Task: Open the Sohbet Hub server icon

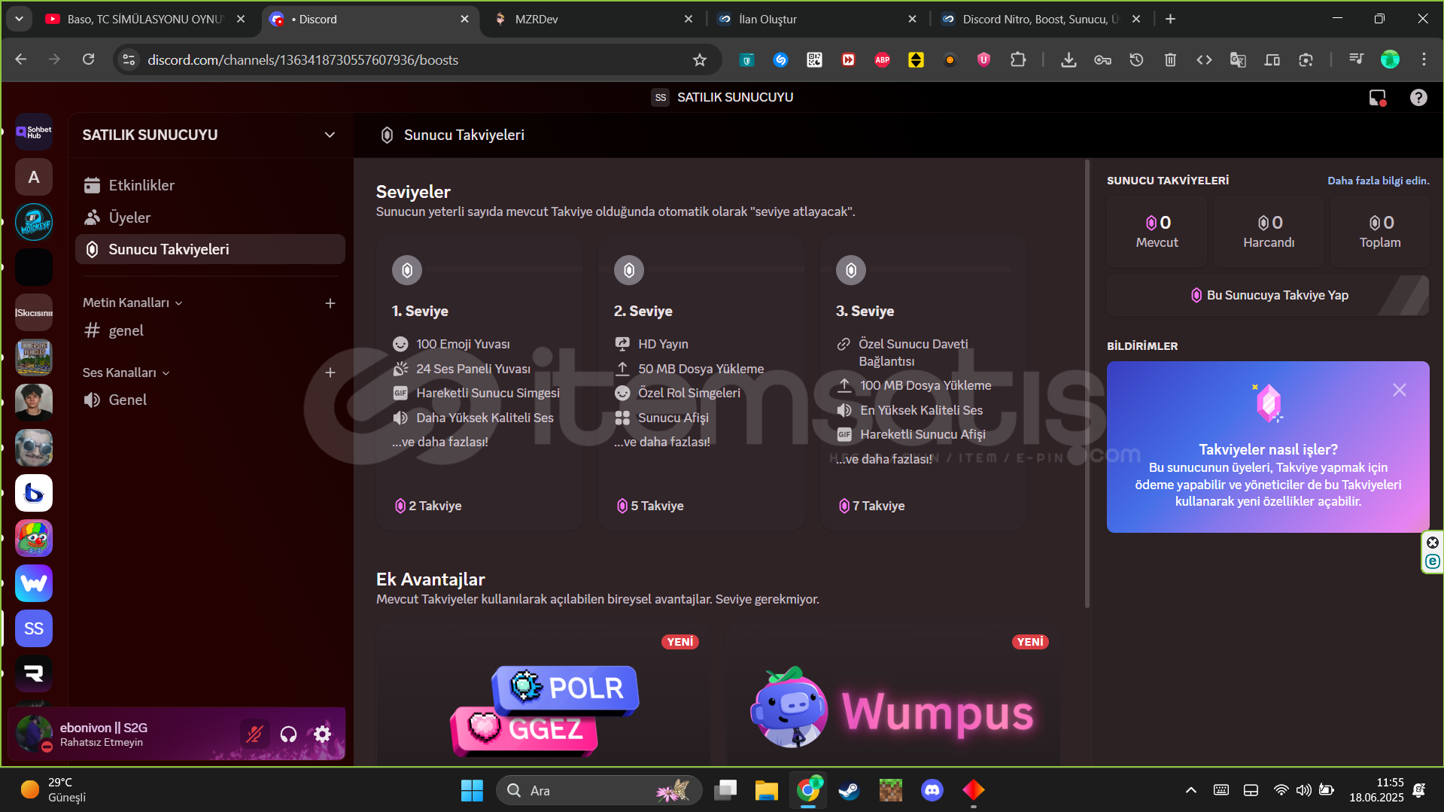Action: tap(34, 132)
